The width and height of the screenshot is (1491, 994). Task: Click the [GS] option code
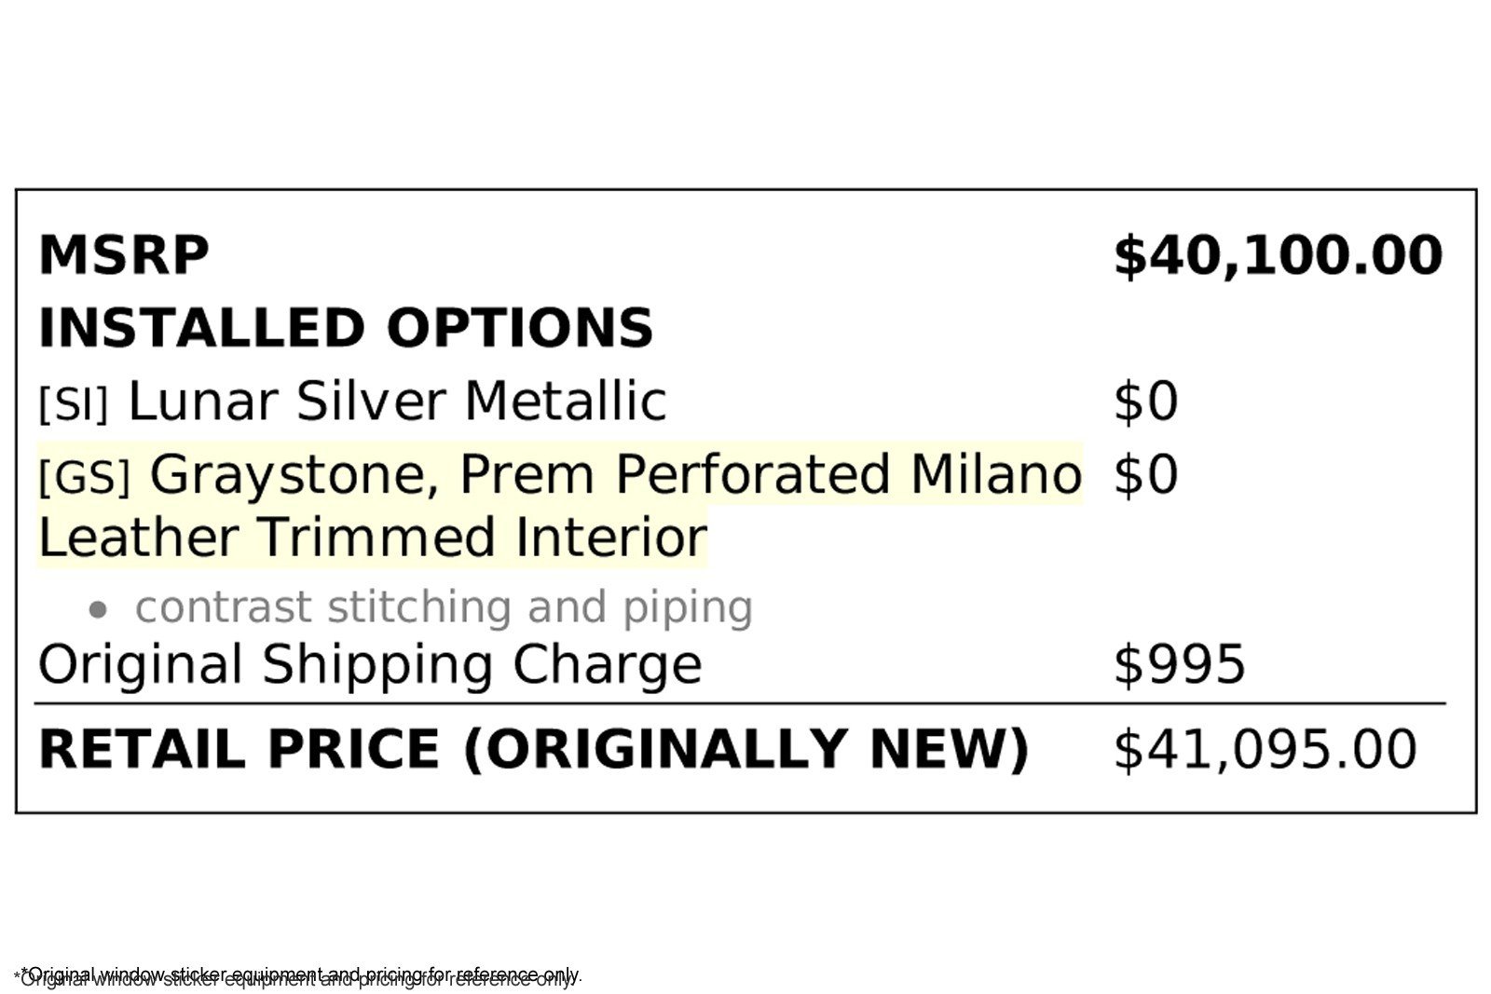tap(84, 477)
